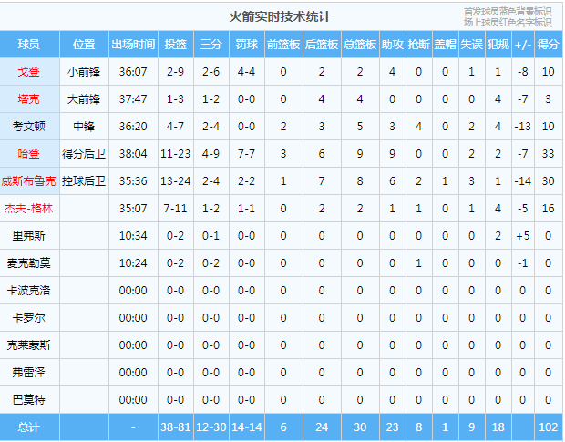Viewport: 565px width, 442px height.
Task: Select player name 卡罗尔
Action: click(x=29, y=318)
